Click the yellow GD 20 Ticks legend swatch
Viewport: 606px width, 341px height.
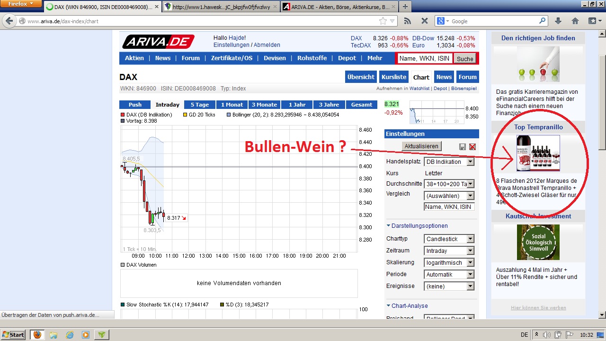point(185,115)
